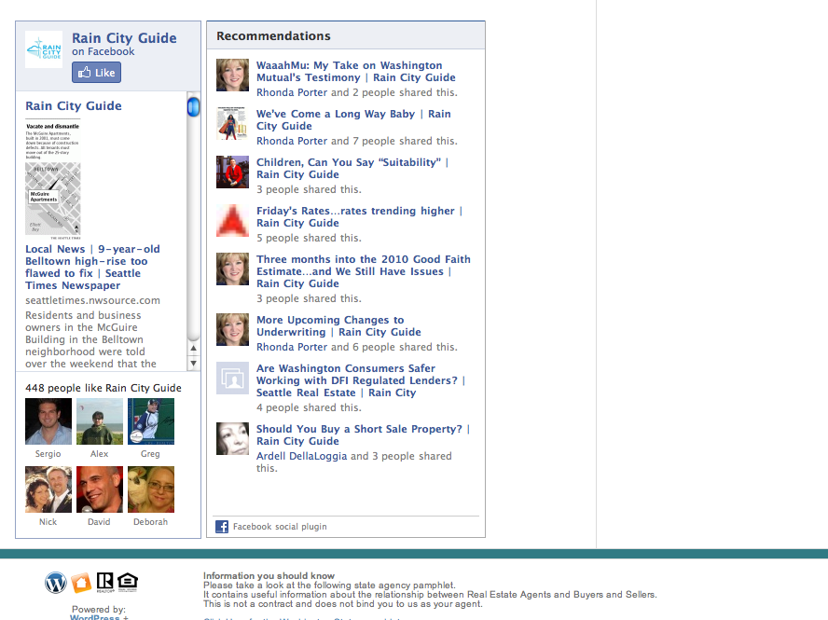Click the Rain City Guide heading in the feed
This screenshot has width=828, height=620.
(74, 105)
